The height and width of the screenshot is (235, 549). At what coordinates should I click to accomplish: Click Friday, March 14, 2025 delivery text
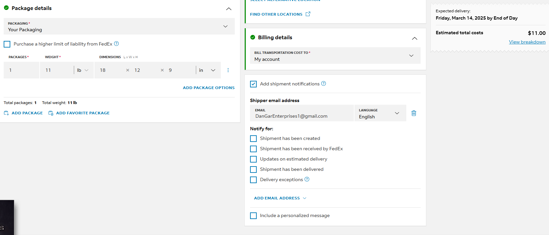[x=477, y=18]
